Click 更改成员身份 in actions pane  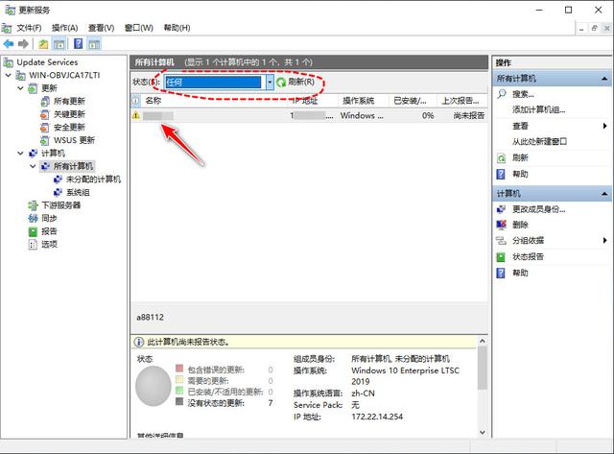539,209
